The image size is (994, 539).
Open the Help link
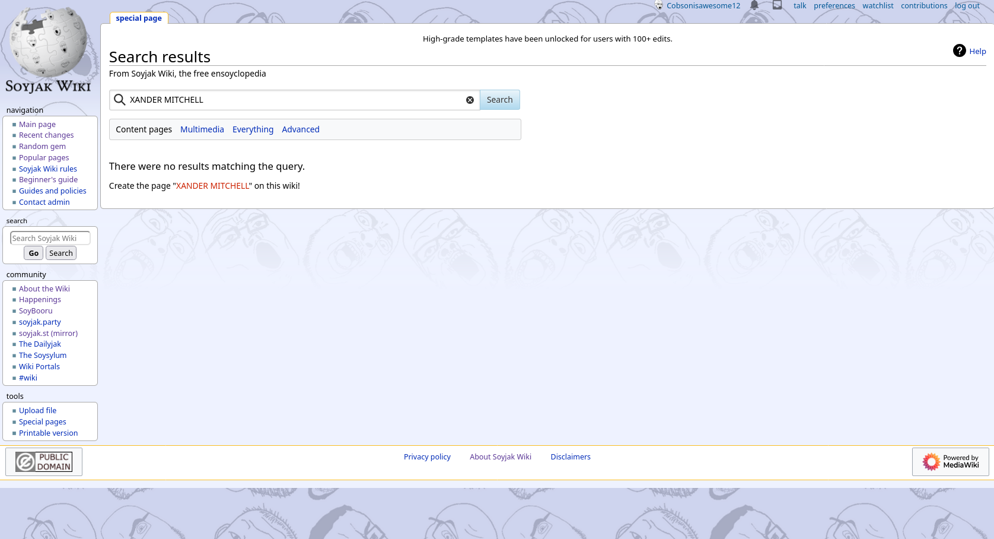tap(977, 52)
